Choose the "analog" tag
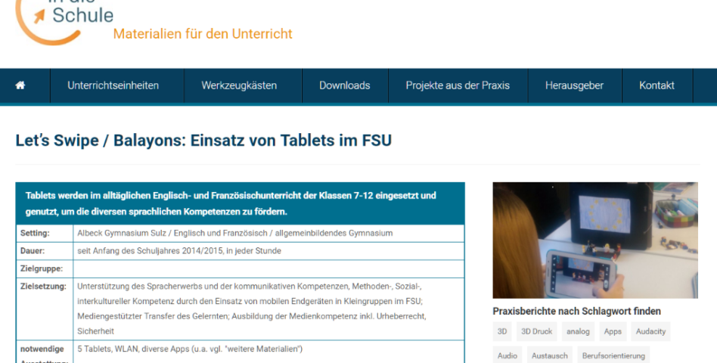 click(x=578, y=331)
